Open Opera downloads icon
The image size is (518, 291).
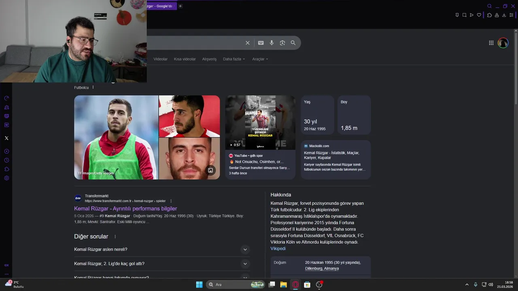[504, 15]
